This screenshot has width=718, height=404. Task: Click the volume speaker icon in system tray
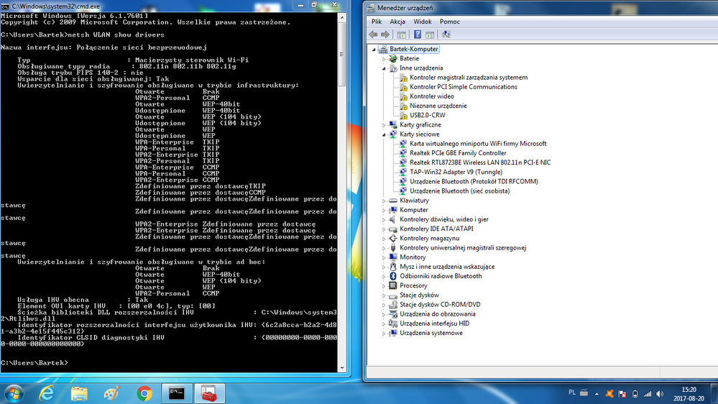661,394
